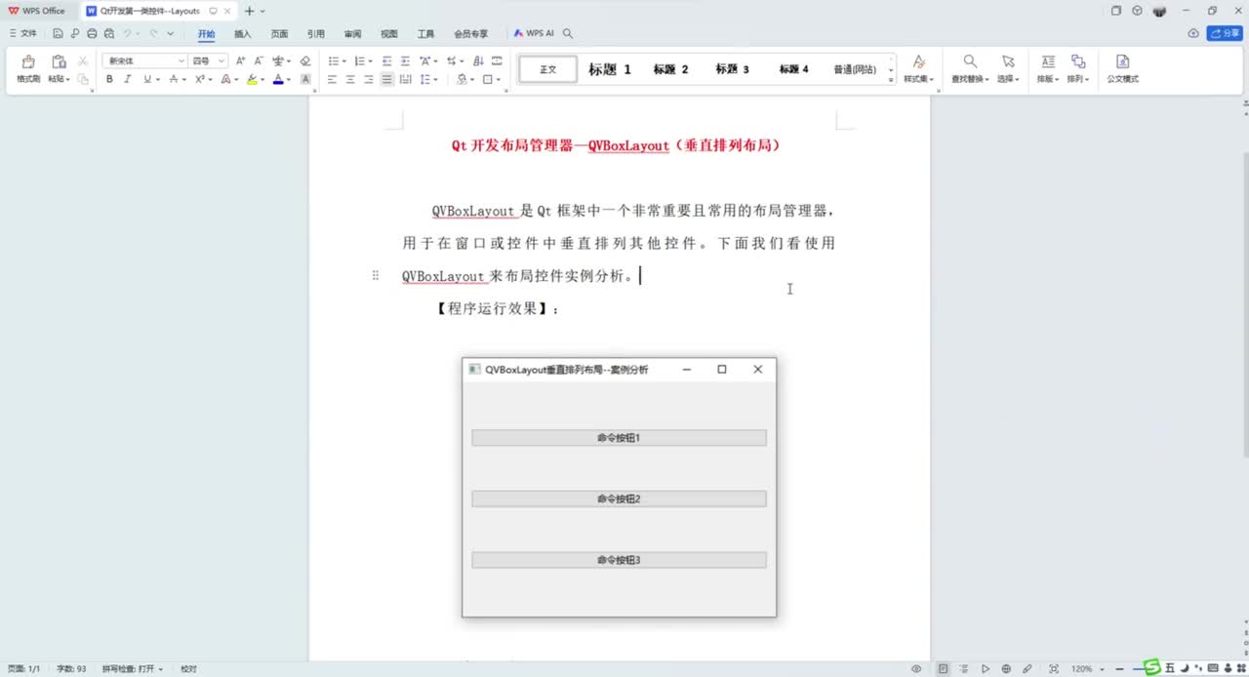Switch to the References (引用) tab
Image resolution: width=1249 pixels, height=677 pixels.
click(x=316, y=33)
